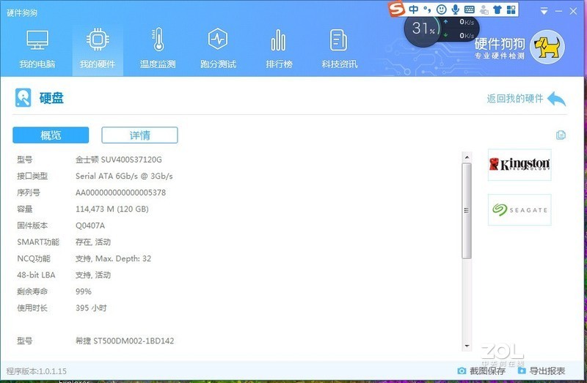Click firmware version Q0407A

(90, 226)
